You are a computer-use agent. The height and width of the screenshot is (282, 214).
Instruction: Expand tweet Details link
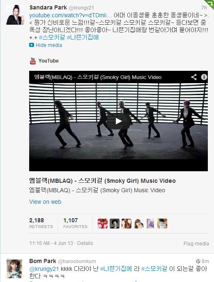(85, 243)
